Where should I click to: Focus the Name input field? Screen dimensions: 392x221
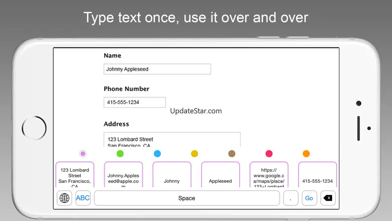coord(157,69)
